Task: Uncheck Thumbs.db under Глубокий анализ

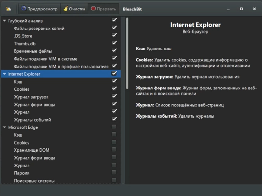Action: (114, 43)
